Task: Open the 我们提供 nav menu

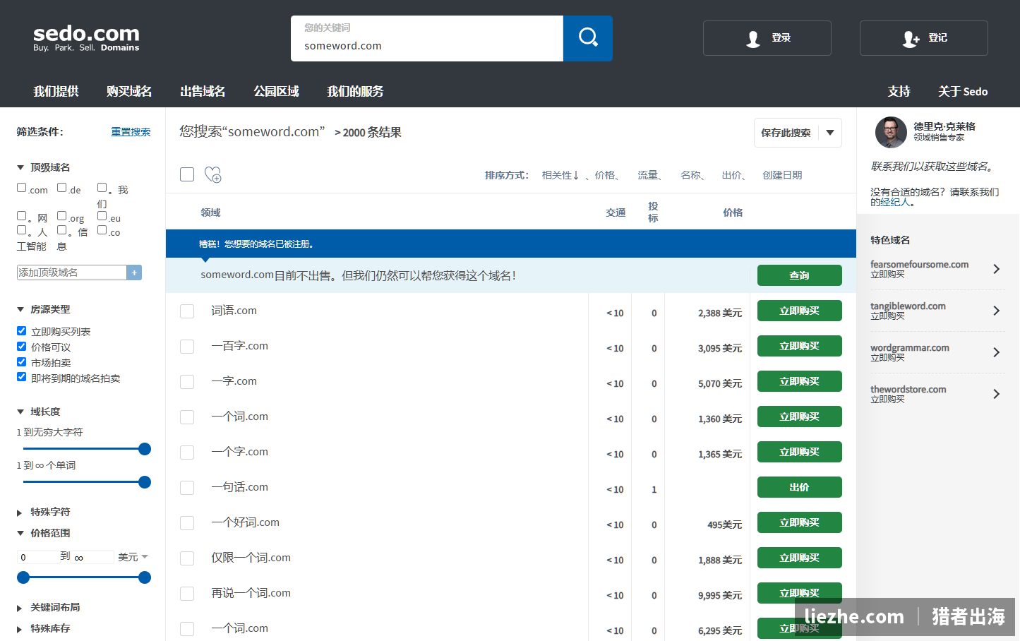Action: (56, 91)
